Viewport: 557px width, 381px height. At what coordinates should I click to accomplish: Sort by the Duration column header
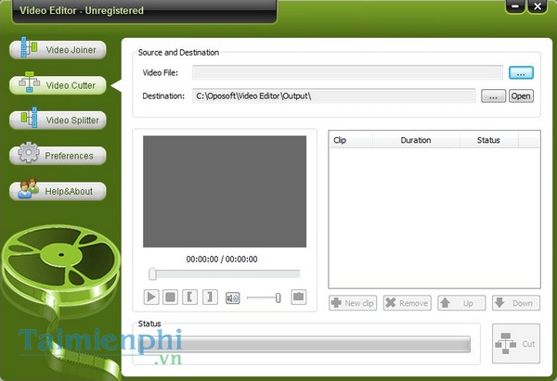(416, 140)
